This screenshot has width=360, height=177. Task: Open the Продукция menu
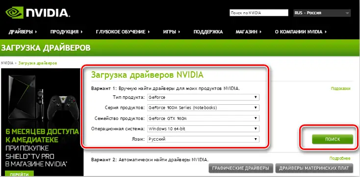tap(66, 32)
